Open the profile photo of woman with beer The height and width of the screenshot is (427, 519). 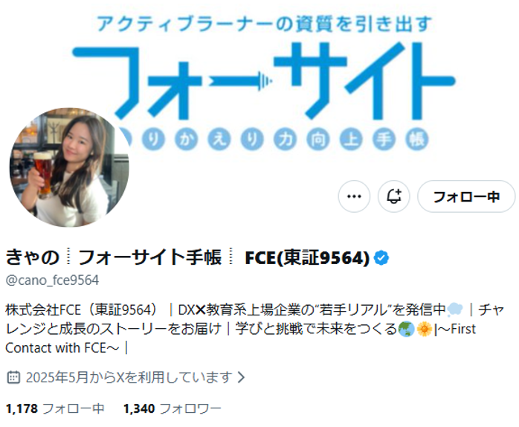(x=69, y=167)
